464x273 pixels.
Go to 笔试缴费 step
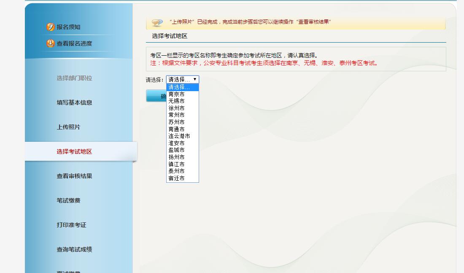68,200
